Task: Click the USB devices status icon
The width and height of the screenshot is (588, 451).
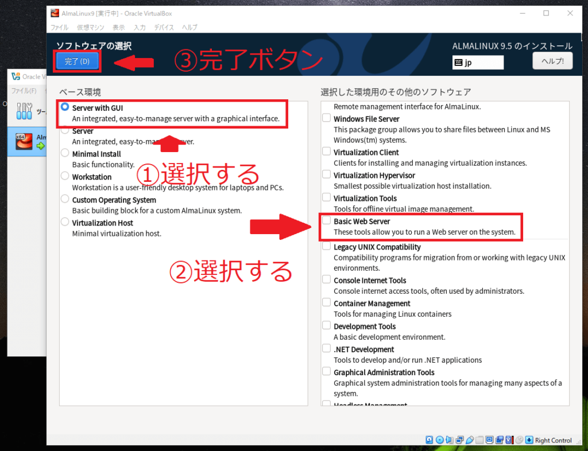Action: [x=470, y=440]
